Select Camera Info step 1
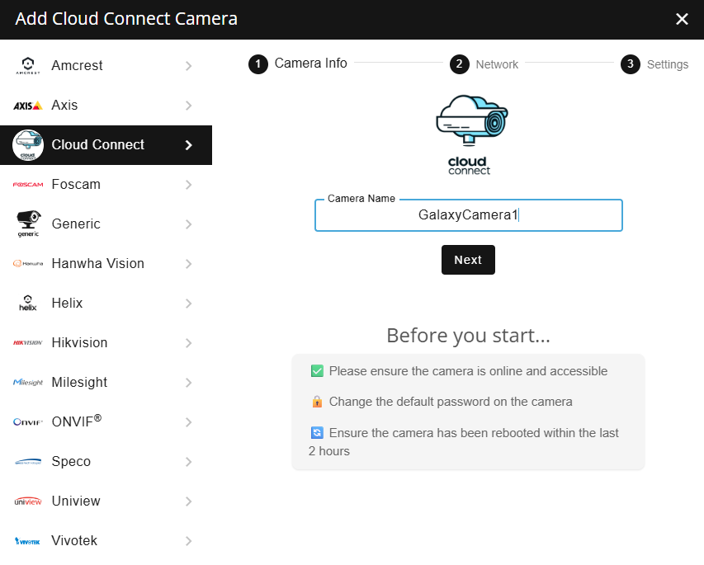The image size is (704, 565). (x=298, y=64)
